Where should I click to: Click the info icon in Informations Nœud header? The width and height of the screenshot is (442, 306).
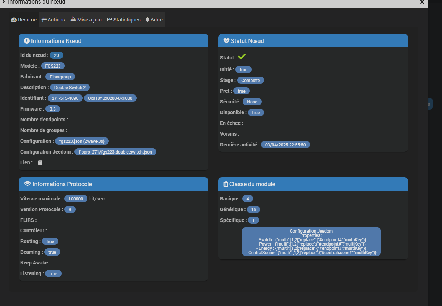coord(26,41)
